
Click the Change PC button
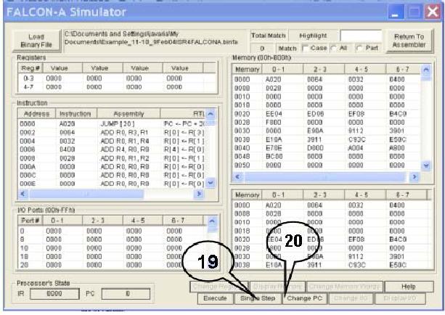(x=304, y=298)
